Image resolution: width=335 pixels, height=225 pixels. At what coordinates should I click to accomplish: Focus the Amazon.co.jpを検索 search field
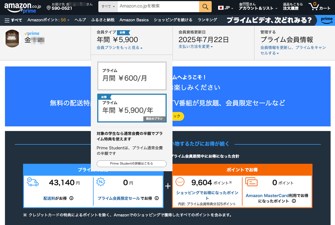pyautogui.click(x=158, y=7)
